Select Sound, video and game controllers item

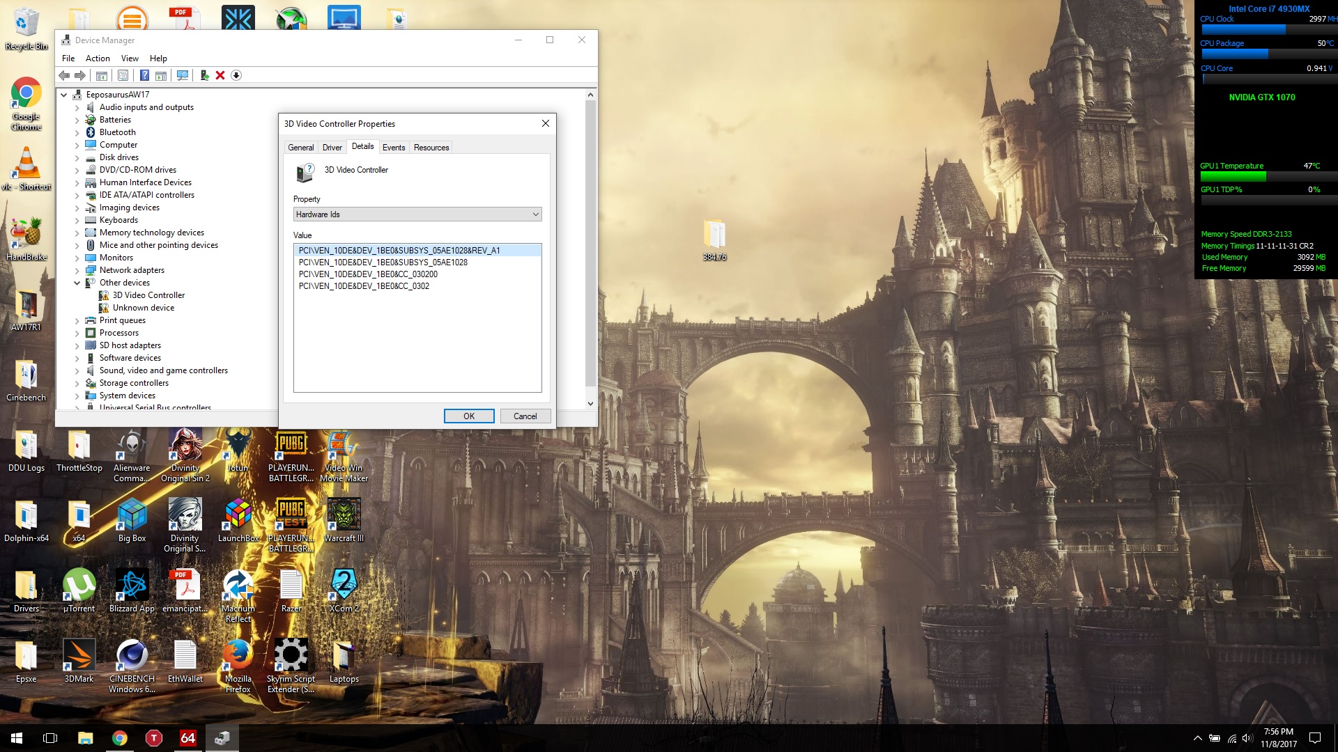click(x=163, y=370)
